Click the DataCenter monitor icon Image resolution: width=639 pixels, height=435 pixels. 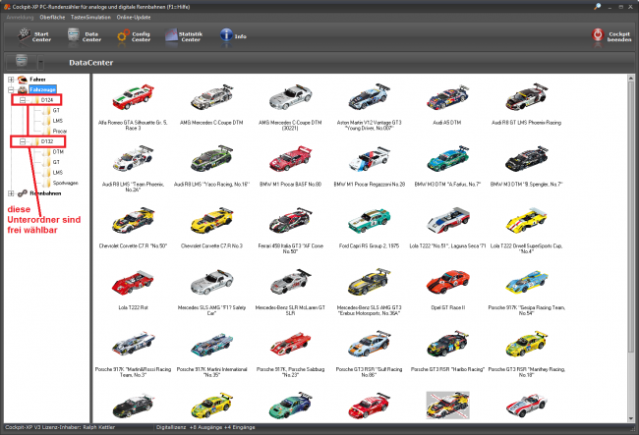click(22, 62)
